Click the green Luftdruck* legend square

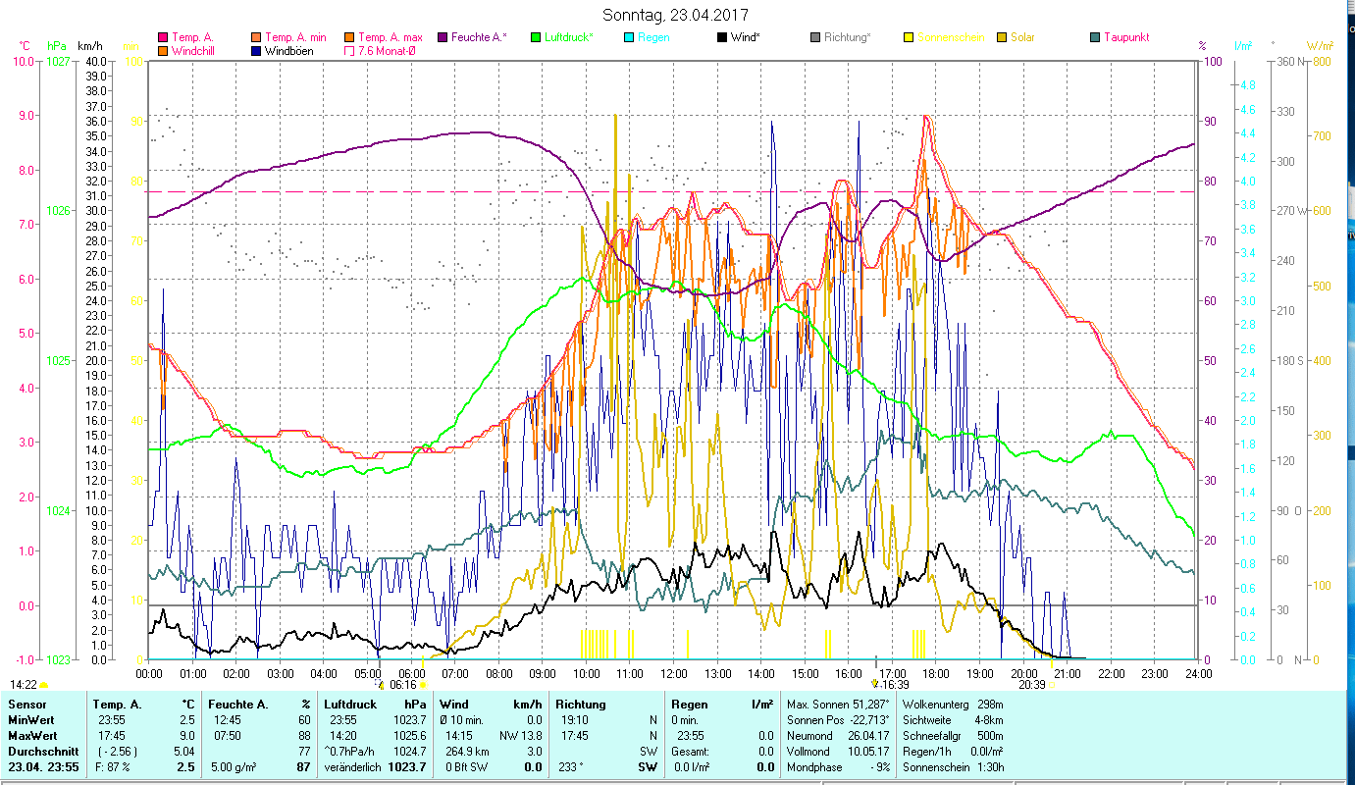click(536, 38)
